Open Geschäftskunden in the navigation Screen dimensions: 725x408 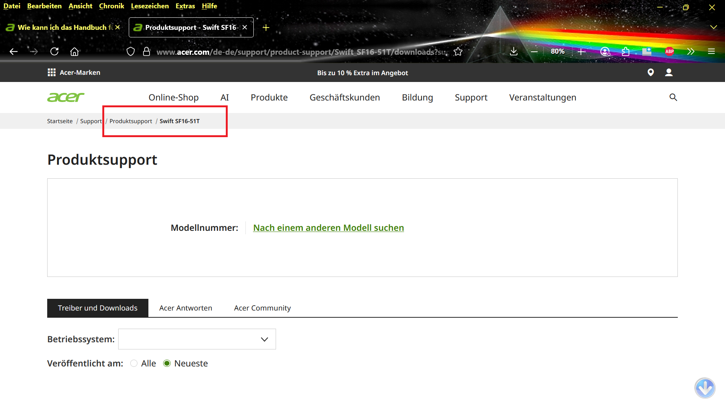click(x=345, y=97)
